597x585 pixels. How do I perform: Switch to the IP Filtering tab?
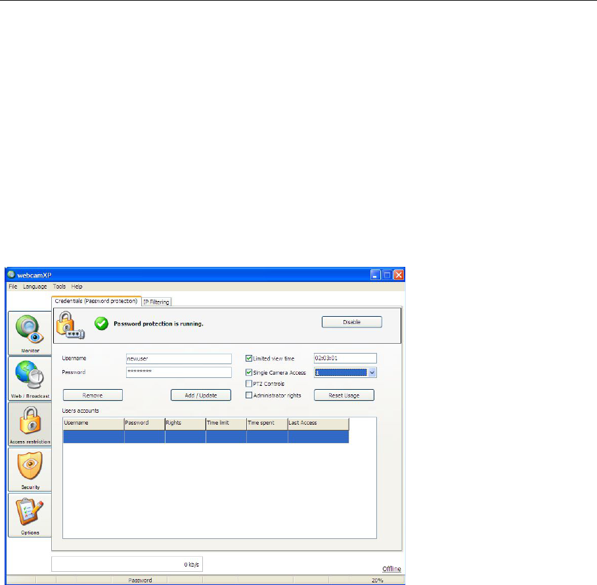[156, 302]
